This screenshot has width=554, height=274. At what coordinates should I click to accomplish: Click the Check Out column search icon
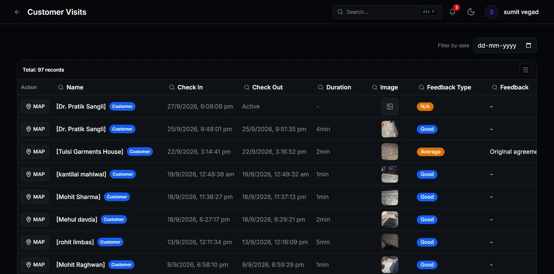pyautogui.click(x=247, y=87)
